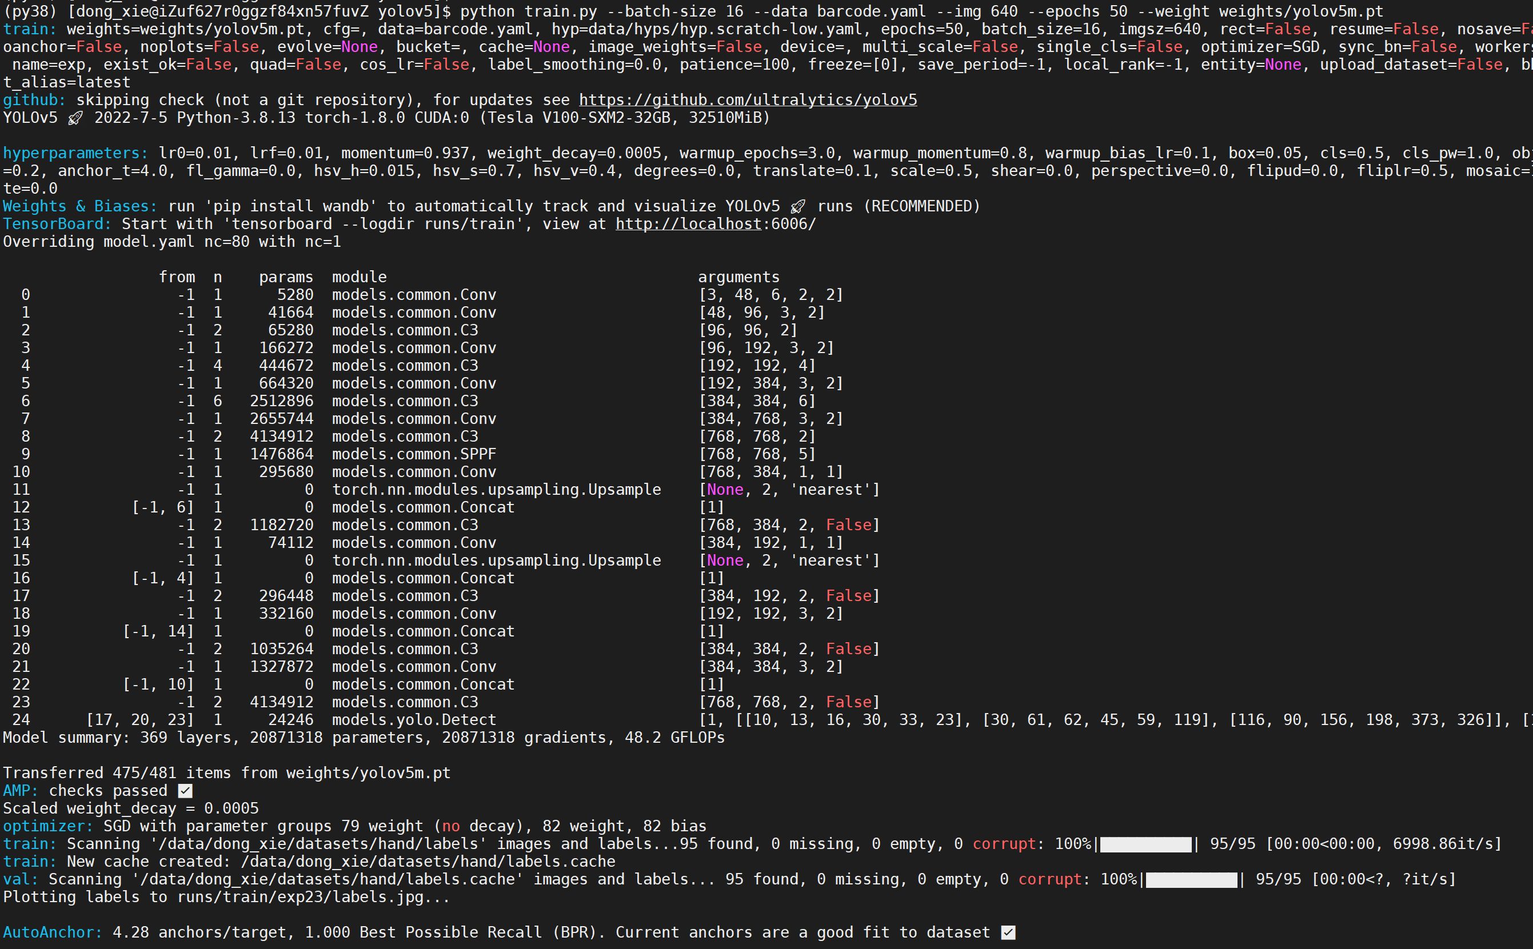The width and height of the screenshot is (1533, 949).
Task: Click params value 2512896 in layer 6
Action: coord(282,401)
